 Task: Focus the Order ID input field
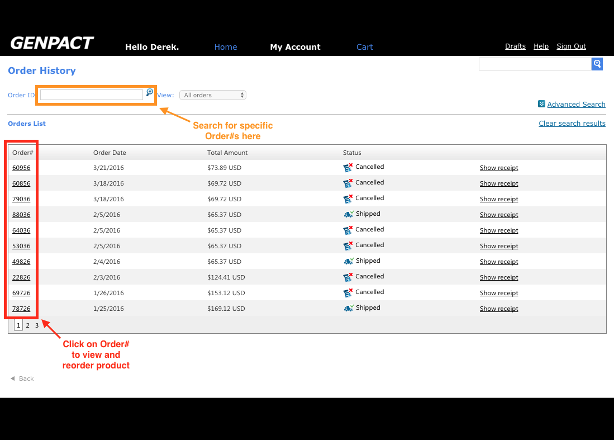(91, 95)
